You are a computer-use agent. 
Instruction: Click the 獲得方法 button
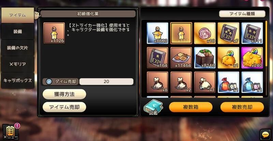click(64, 94)
